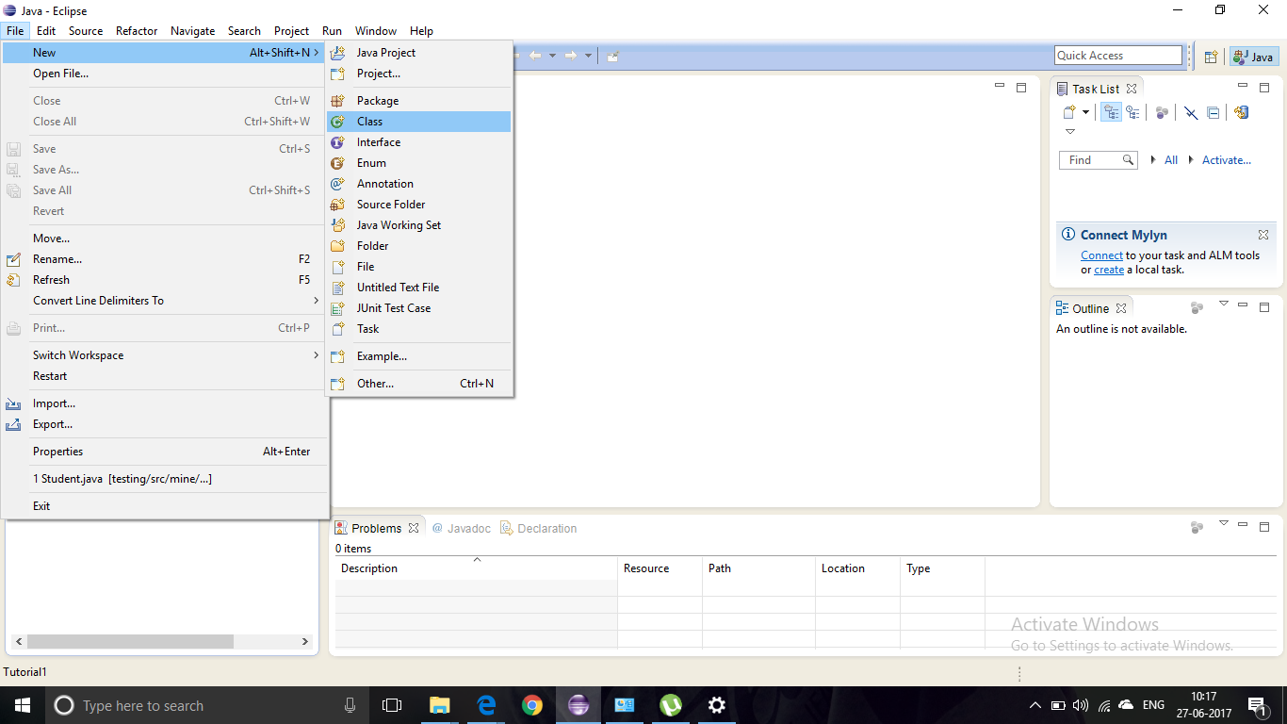Image resolution: width=1287 pixels, height=724 pixels.
Task: Open the Outline view menu triangle
Action: tap(1224, 304)
